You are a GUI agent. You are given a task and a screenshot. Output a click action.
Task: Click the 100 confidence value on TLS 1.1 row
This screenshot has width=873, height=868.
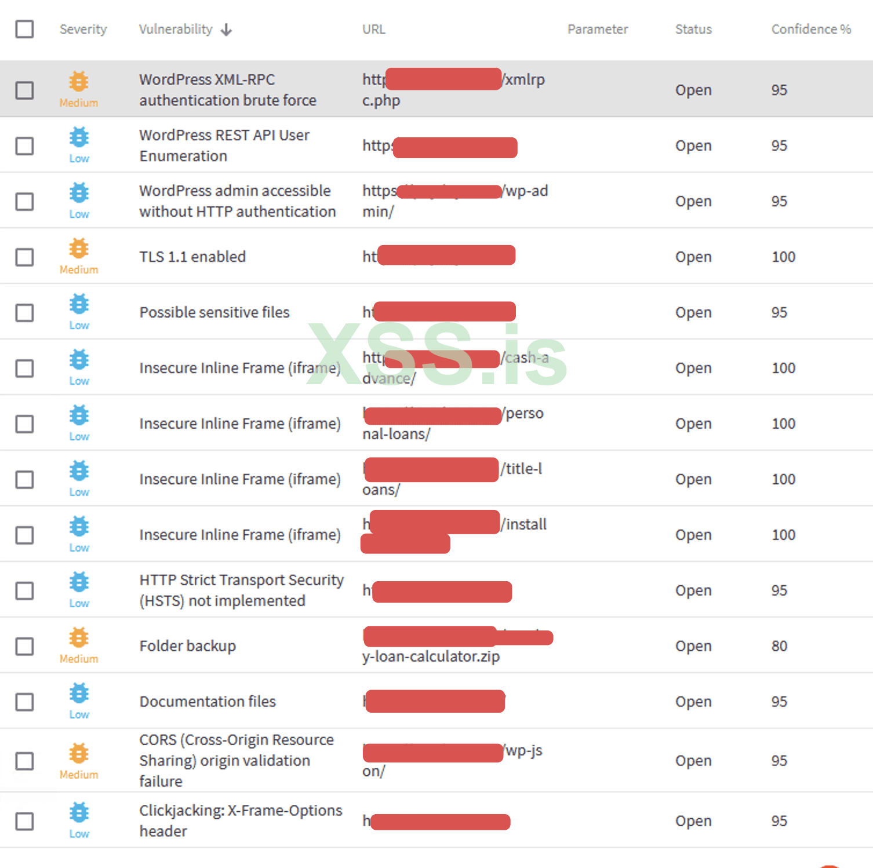pos(783,257)
